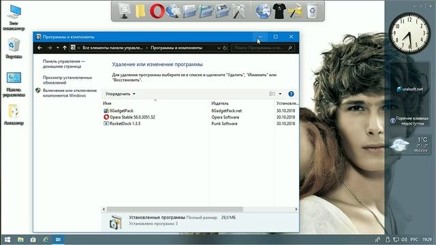Viewport: 436px width, 245px height.
Task: Open File Explorer from the taskbar
Action: pyautogui.click(x=20, y=240)
